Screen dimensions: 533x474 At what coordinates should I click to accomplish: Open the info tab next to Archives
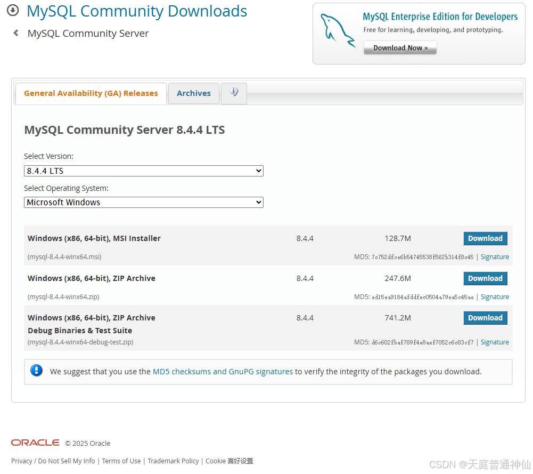(234, 92)
